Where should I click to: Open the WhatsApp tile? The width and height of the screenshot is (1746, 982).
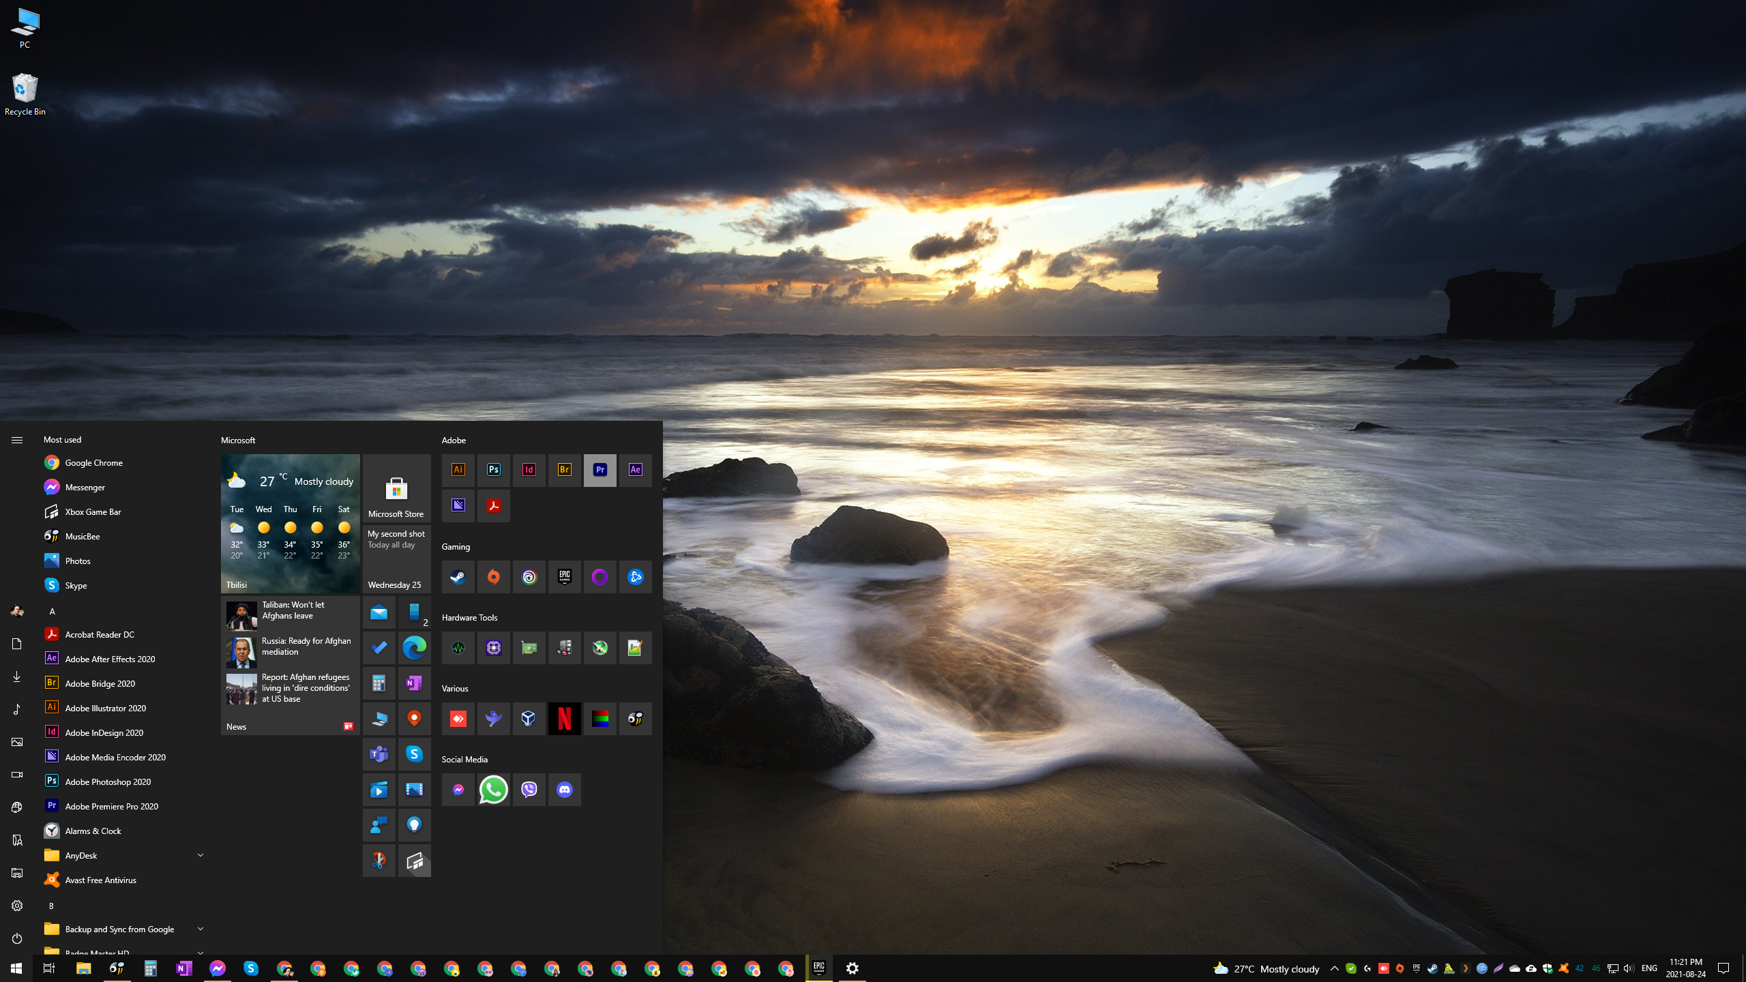493,790
